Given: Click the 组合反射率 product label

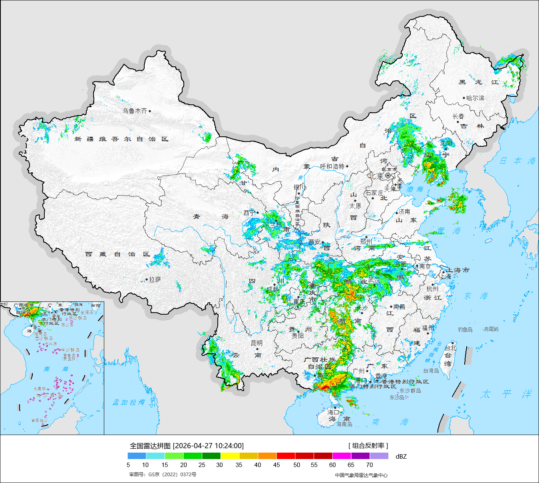Looking at the screenshot, I should (368, 445).
